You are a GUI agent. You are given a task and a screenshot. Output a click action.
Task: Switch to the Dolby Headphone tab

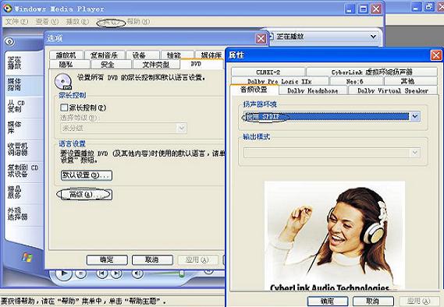coord(313,90)
